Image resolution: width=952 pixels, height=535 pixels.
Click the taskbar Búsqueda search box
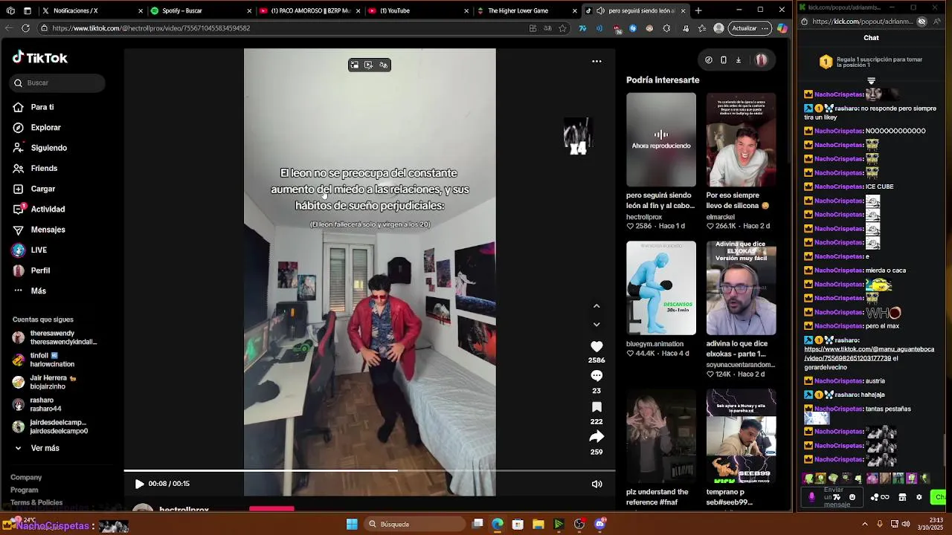tap(414, 524)
